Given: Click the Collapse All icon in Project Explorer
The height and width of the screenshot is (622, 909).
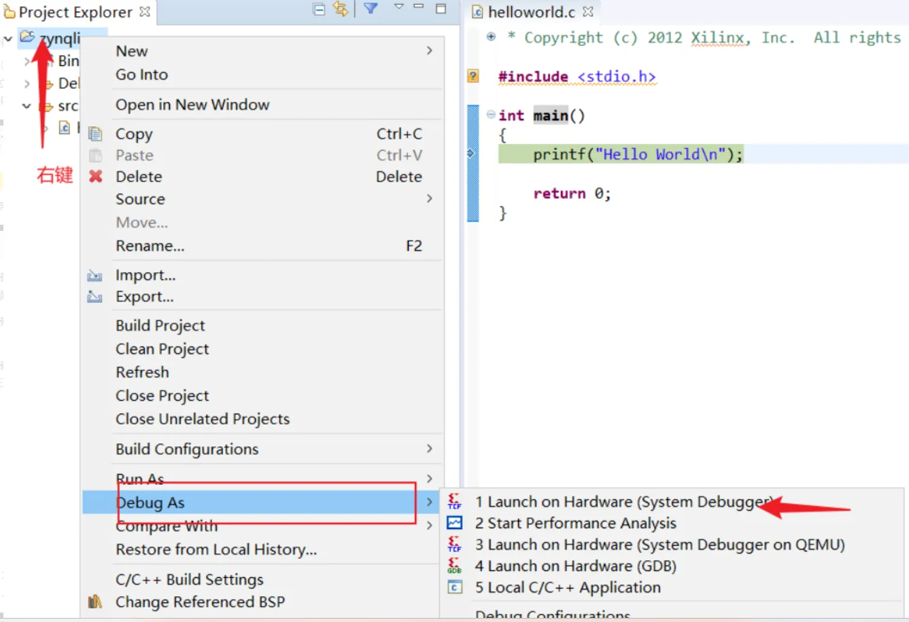Looking at the screenshot, I should (319, 10).
